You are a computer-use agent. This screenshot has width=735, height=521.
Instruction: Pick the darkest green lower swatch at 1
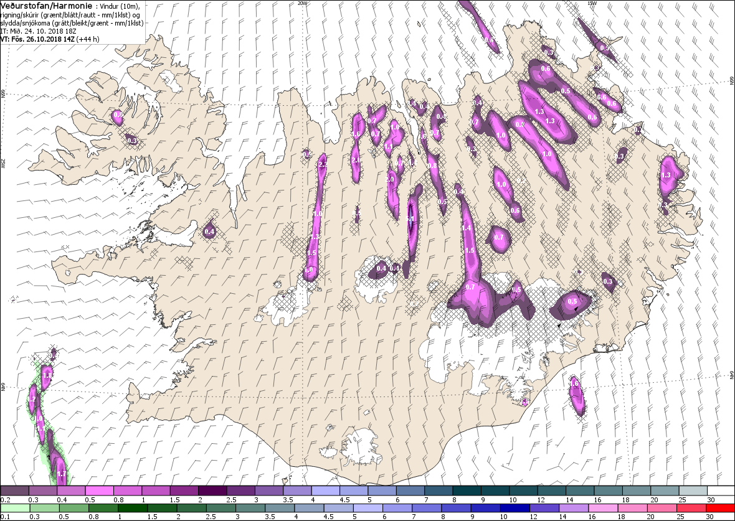(132, 509)
